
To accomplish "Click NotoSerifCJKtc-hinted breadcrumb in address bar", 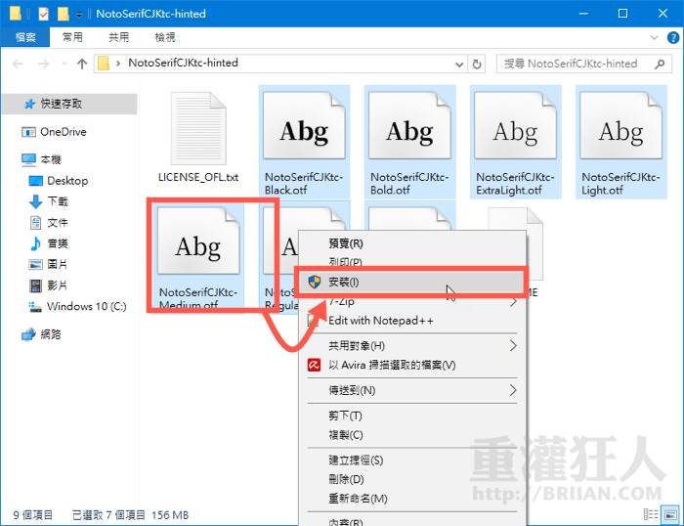I will click(184, 63).
